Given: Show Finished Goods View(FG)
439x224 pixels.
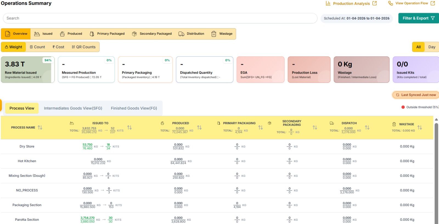Looking at the screenshot, I should pyautogui.click(x=134, y=108).
